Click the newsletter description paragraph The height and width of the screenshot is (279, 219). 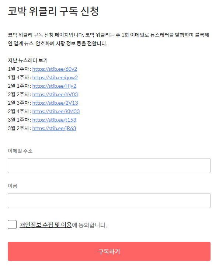click(108, 39)
